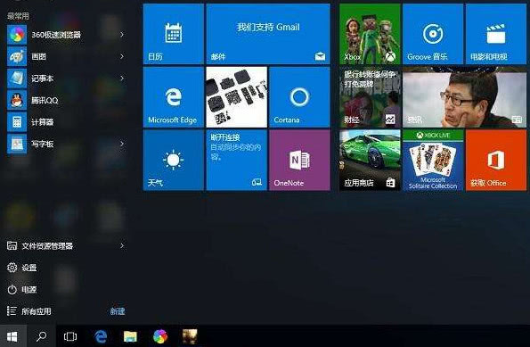Launch the Microsoft Edge tile

click(x=174, y=97)
